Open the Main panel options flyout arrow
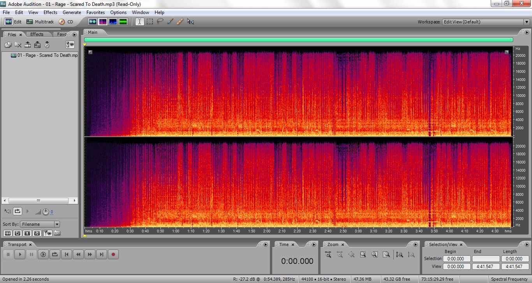This screenshot has height=283, width=532. pos(527,32)
